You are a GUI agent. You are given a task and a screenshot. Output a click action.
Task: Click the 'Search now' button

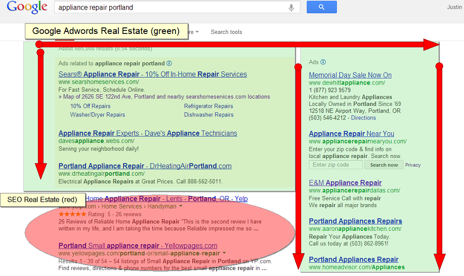384,165
